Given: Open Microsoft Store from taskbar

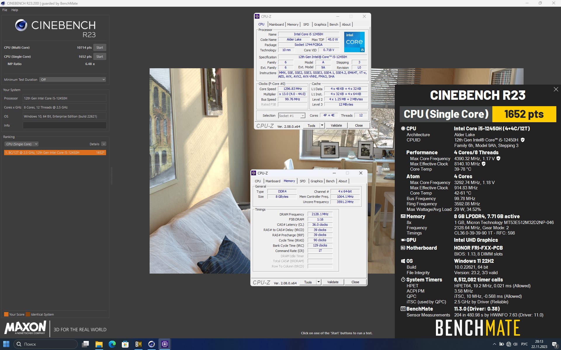Looking at the screenshot, I should coord(125,344).
